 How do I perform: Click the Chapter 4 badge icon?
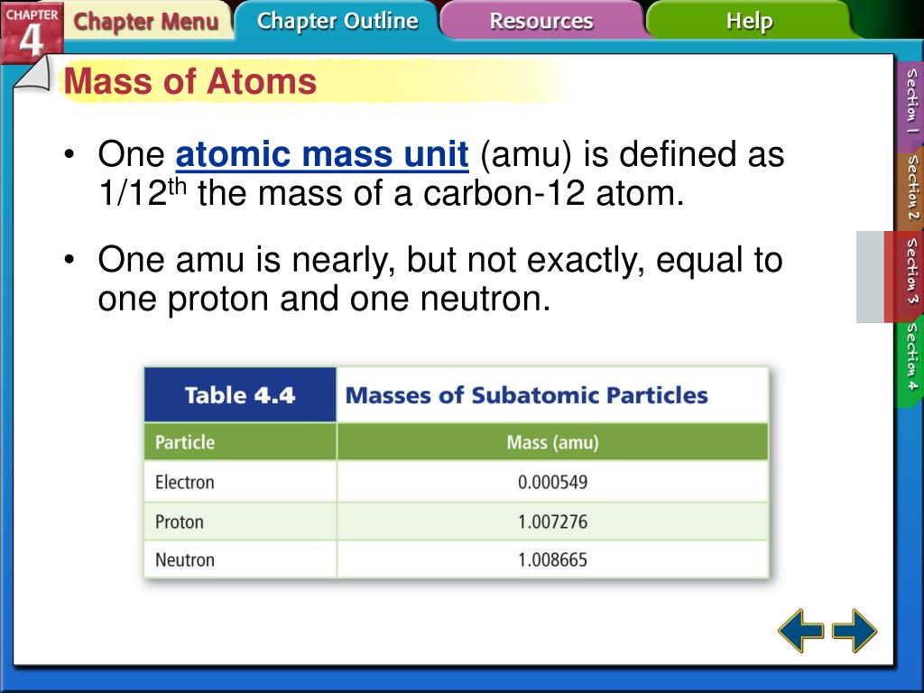click(x=32, y=31)
